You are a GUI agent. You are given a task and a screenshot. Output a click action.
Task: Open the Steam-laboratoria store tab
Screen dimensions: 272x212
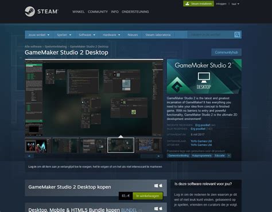click(158, 35)
